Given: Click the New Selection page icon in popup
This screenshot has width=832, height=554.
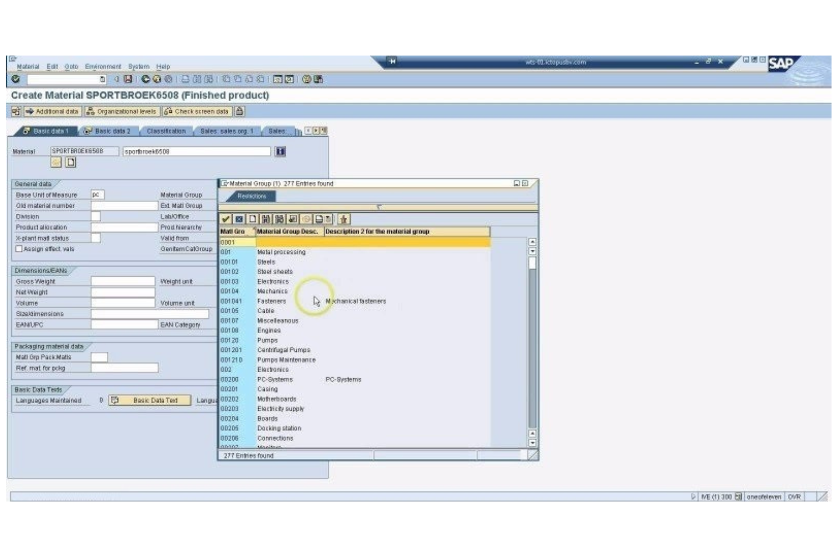Looking at the screenshot, I should click(252, 219).
